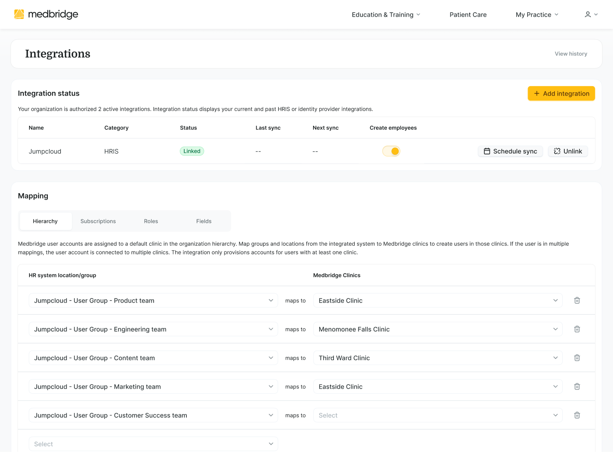Click the unlink chain icon
This screenshot has height=452, width=613.
[x=557, y=151]
